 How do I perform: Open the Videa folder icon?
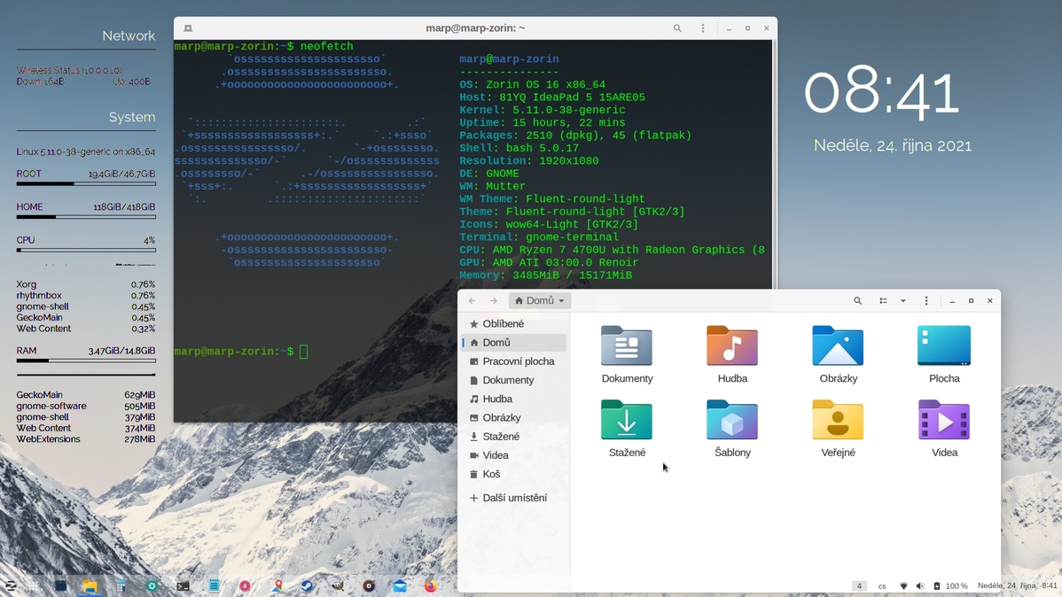coord(943,420)
